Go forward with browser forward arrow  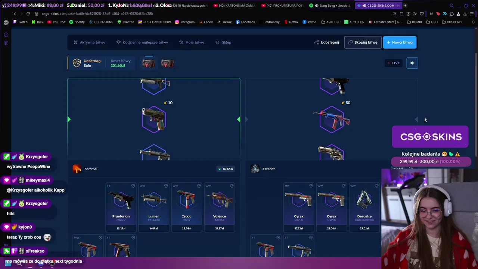click(x=21, y=14)
